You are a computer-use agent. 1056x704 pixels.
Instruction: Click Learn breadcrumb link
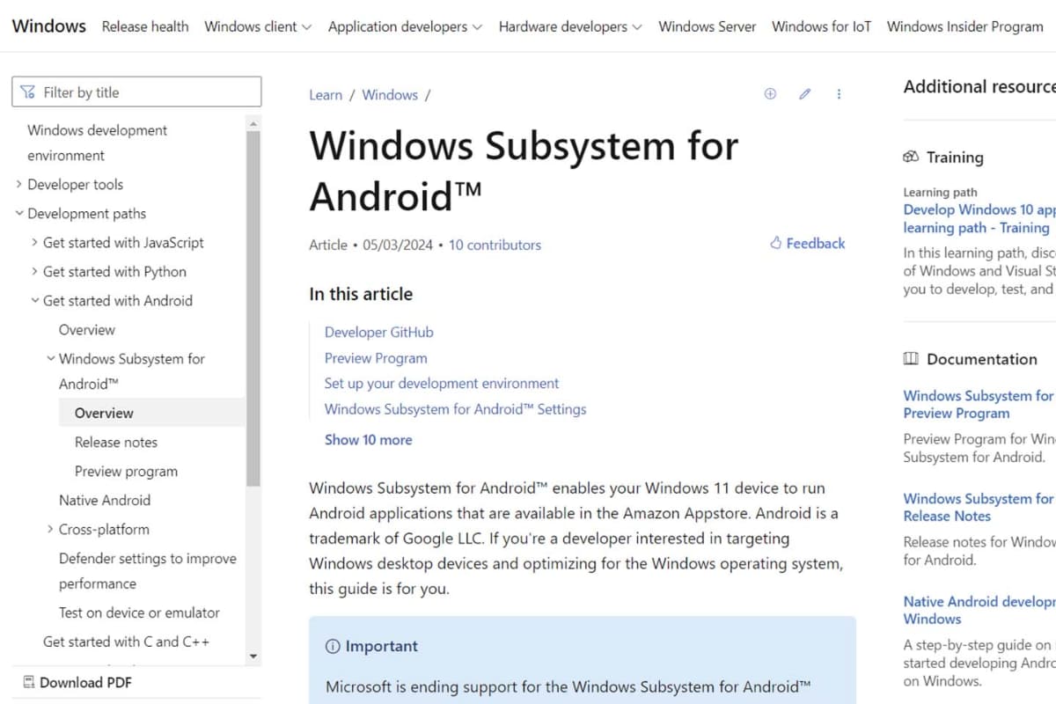[x=326, y=95]
